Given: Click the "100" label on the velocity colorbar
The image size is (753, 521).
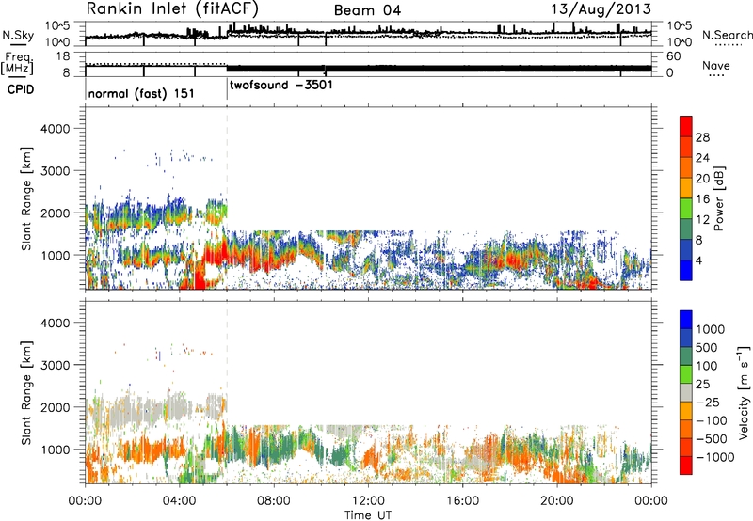Looking at the screenshot, I should pyautogui.click(x=706, y=366).
